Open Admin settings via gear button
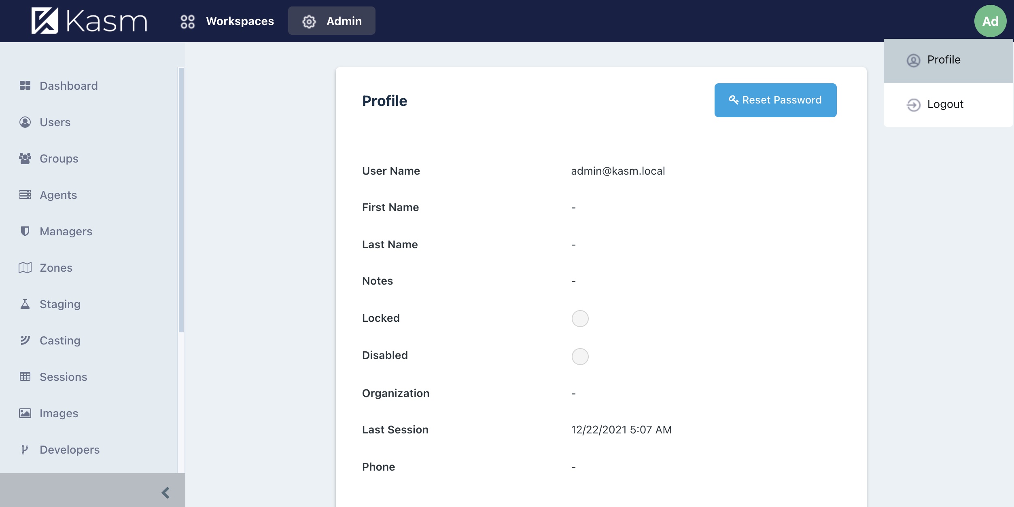This screenshot has width=1014, height=507. tap(309, 21)
